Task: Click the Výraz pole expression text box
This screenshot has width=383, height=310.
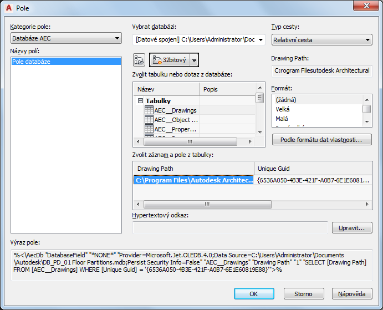Action: pyautogui.click(x=192, y=265)
